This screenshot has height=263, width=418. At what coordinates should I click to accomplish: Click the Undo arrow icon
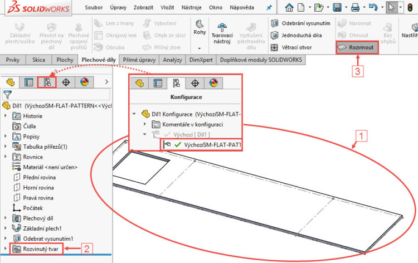(x=373, y=7)
